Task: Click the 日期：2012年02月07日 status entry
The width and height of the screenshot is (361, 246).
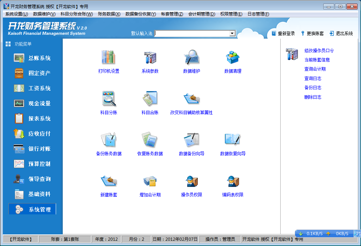Action: click(x=175, y=239)
